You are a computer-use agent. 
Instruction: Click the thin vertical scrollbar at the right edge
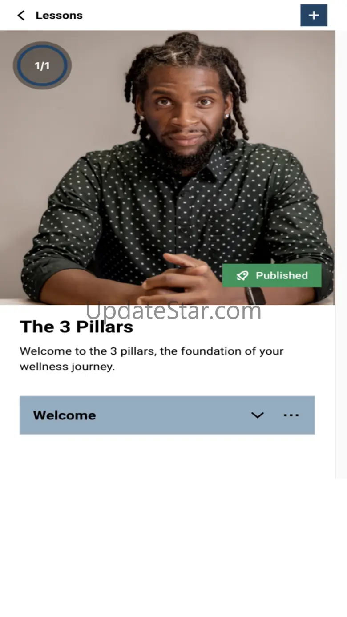341,254
